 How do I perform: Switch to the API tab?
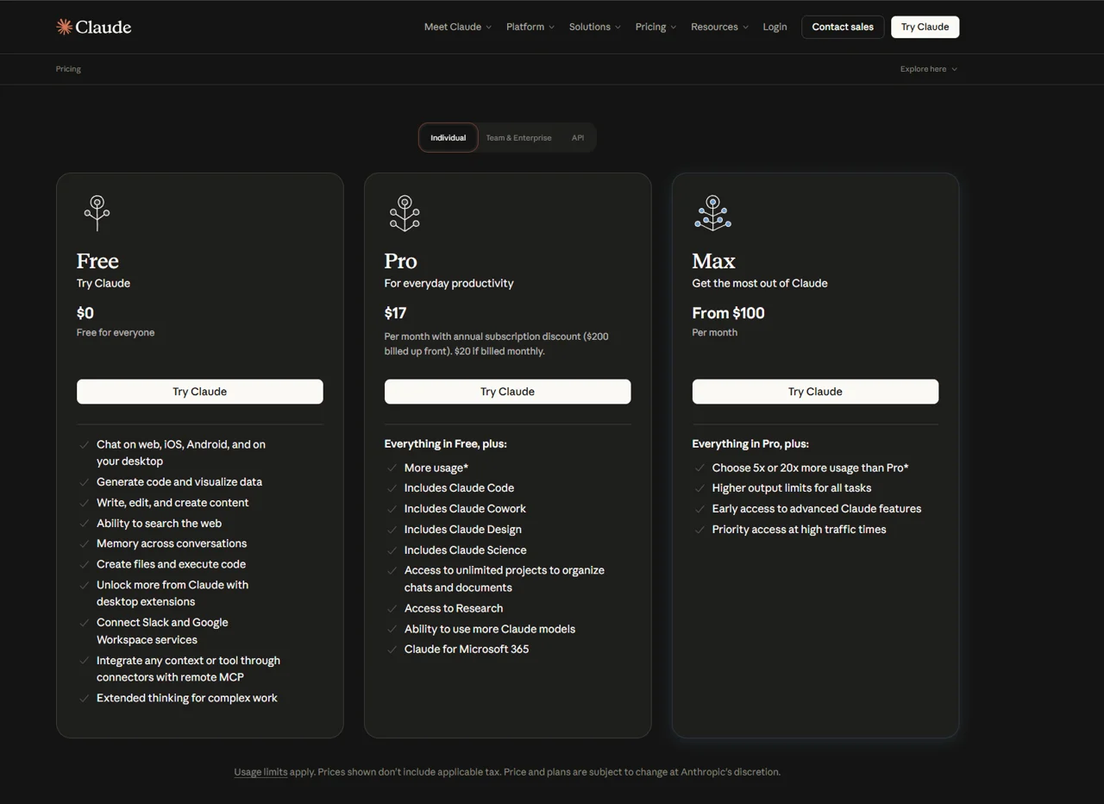(x=578, y=138)
